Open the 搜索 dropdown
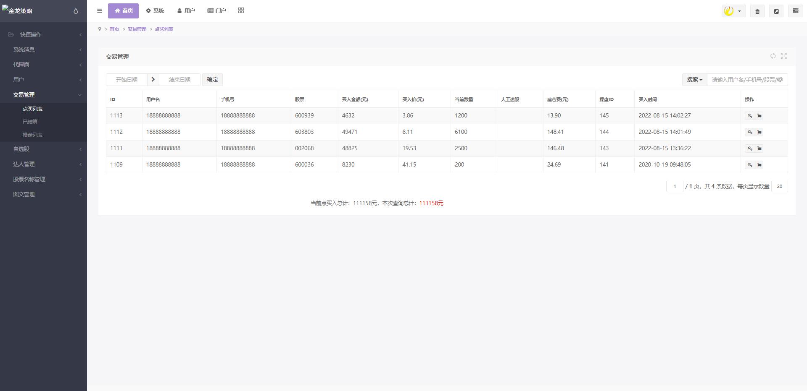Image resolution: width=807 pixels, height=391 pixels. [x=694, y=80]
